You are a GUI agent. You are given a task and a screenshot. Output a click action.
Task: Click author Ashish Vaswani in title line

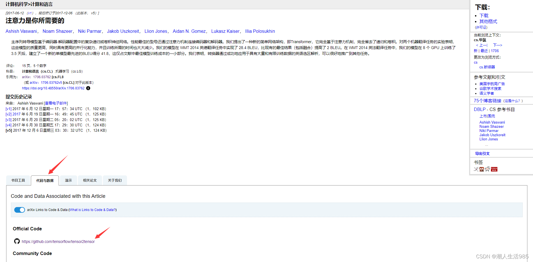[x=21, y=31]
